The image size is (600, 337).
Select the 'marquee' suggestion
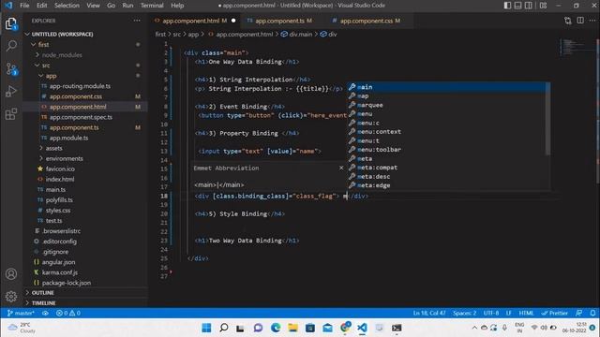(x=446, y=105)
